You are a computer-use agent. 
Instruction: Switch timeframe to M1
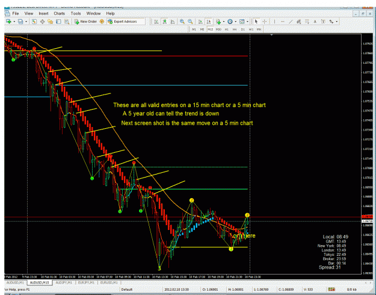(194, 29)
